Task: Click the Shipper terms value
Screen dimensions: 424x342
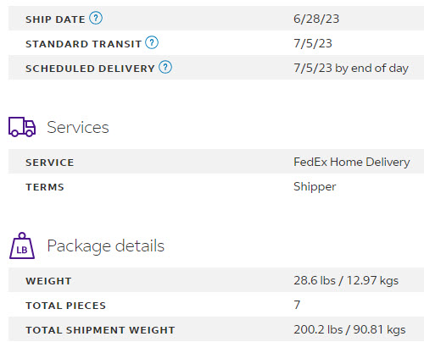Action: (315, 187)
